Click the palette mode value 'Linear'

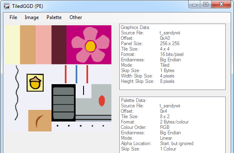[x=166, y=138]
